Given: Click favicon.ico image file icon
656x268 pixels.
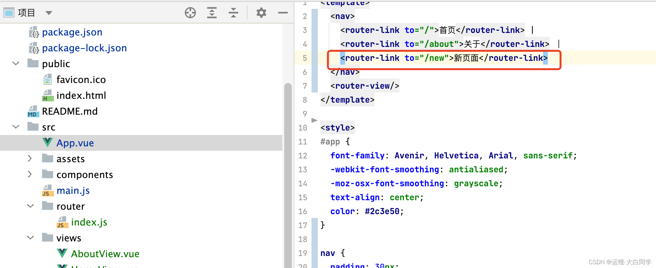Looking at the screenshot, I should 48,80.
